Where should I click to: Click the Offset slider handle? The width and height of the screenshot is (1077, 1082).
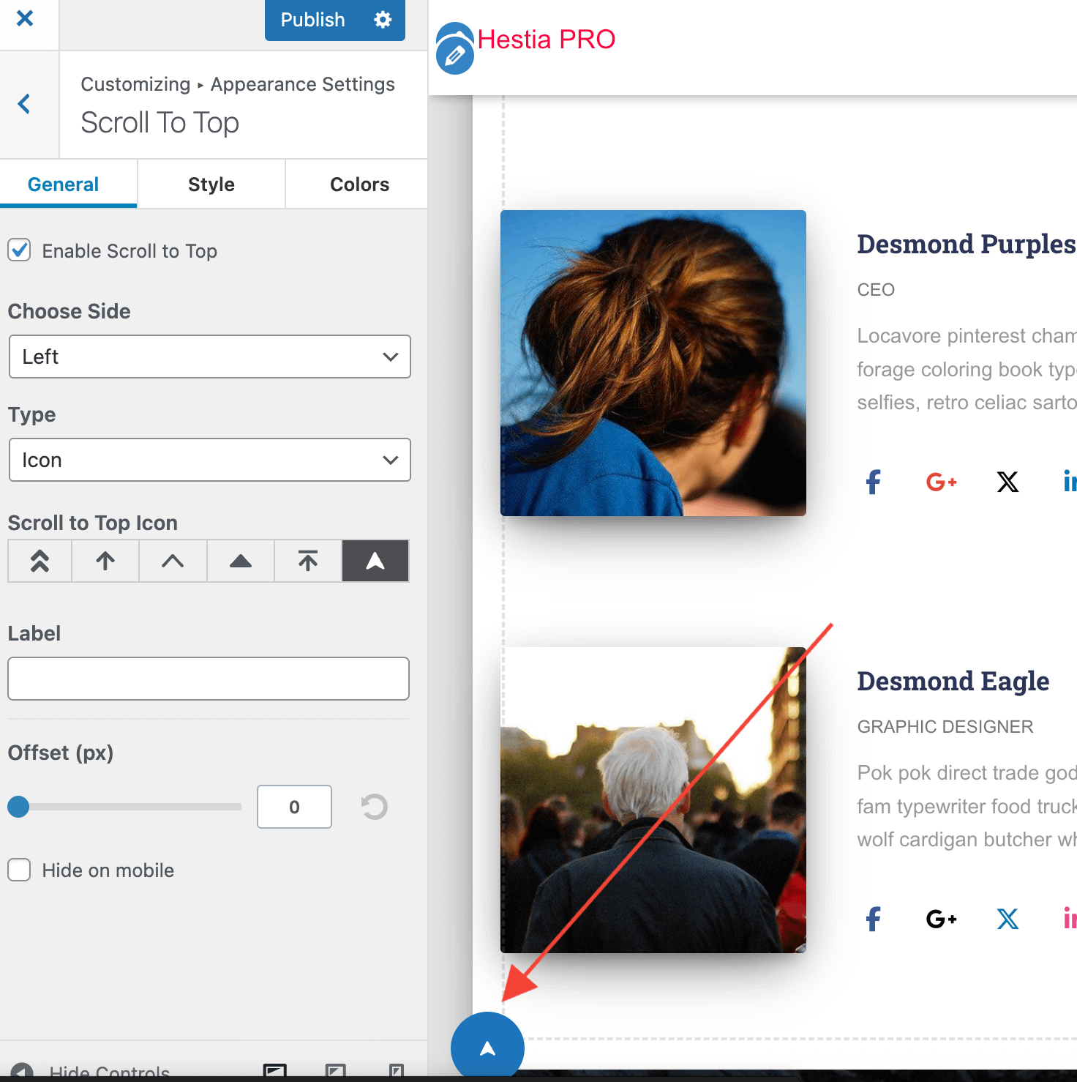(x=18, y=807)
